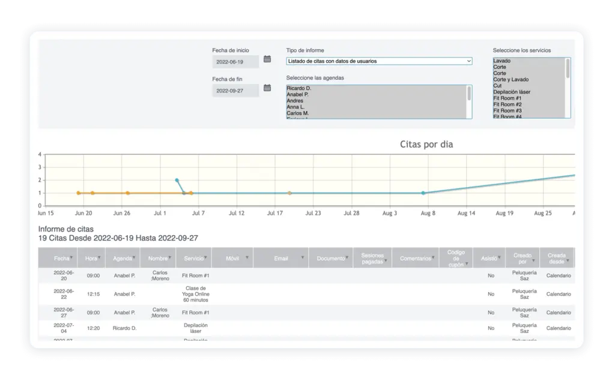Screen dimensions: 615x378
Task: Pick Corte y Lavado in the services list
Action: [510, 80]
